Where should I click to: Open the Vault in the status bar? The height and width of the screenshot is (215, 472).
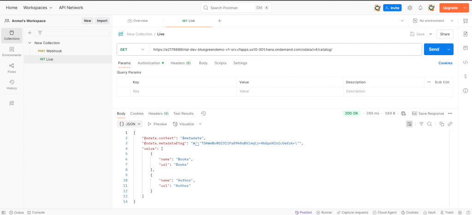pos(429,212)
